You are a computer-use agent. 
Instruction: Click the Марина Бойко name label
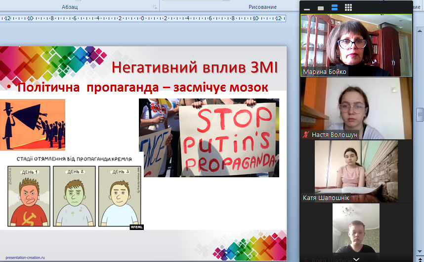[x=325, y=72]
